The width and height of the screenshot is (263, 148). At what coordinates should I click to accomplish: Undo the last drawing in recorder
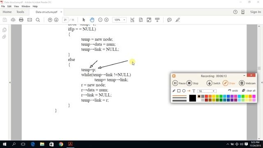(x=233, y=90)
